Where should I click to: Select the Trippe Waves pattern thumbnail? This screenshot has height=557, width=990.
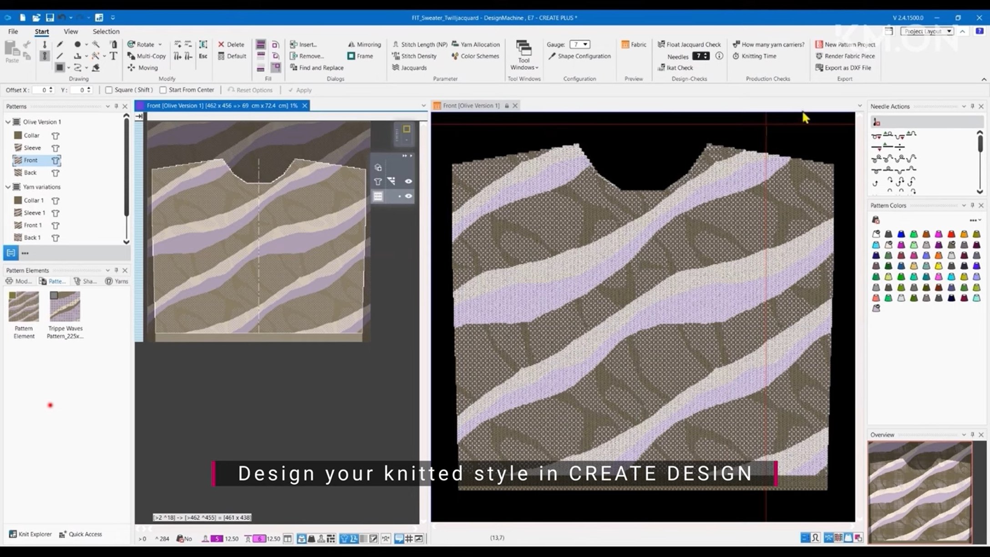coord(65,306)
